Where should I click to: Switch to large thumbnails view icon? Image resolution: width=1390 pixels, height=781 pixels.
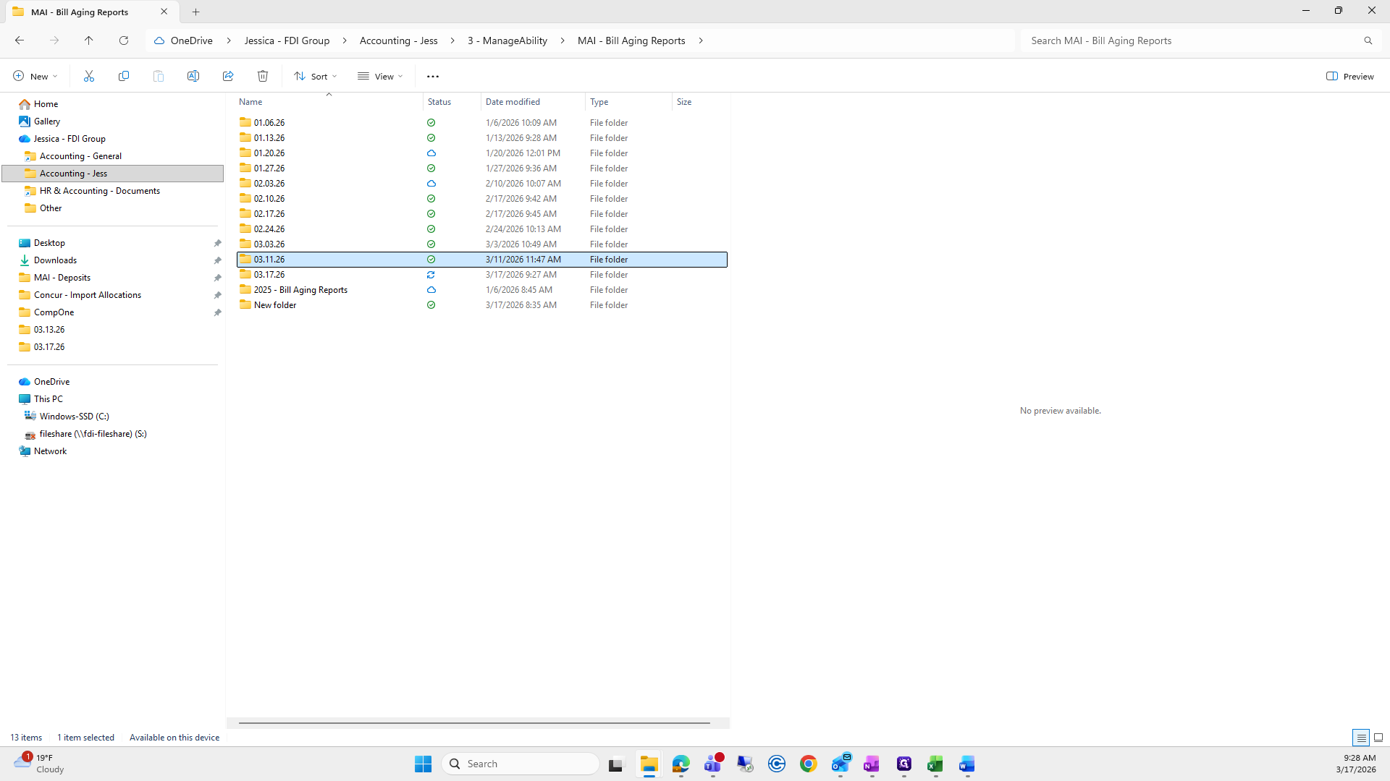[1378, 738]
